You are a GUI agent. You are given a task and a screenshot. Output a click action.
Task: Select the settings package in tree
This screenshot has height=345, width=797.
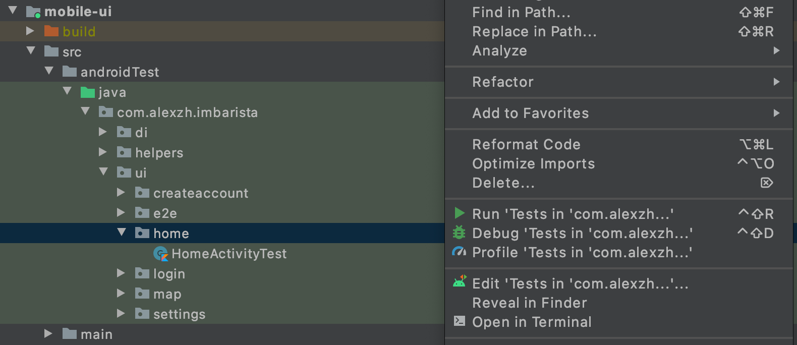[x=179, y=314]
